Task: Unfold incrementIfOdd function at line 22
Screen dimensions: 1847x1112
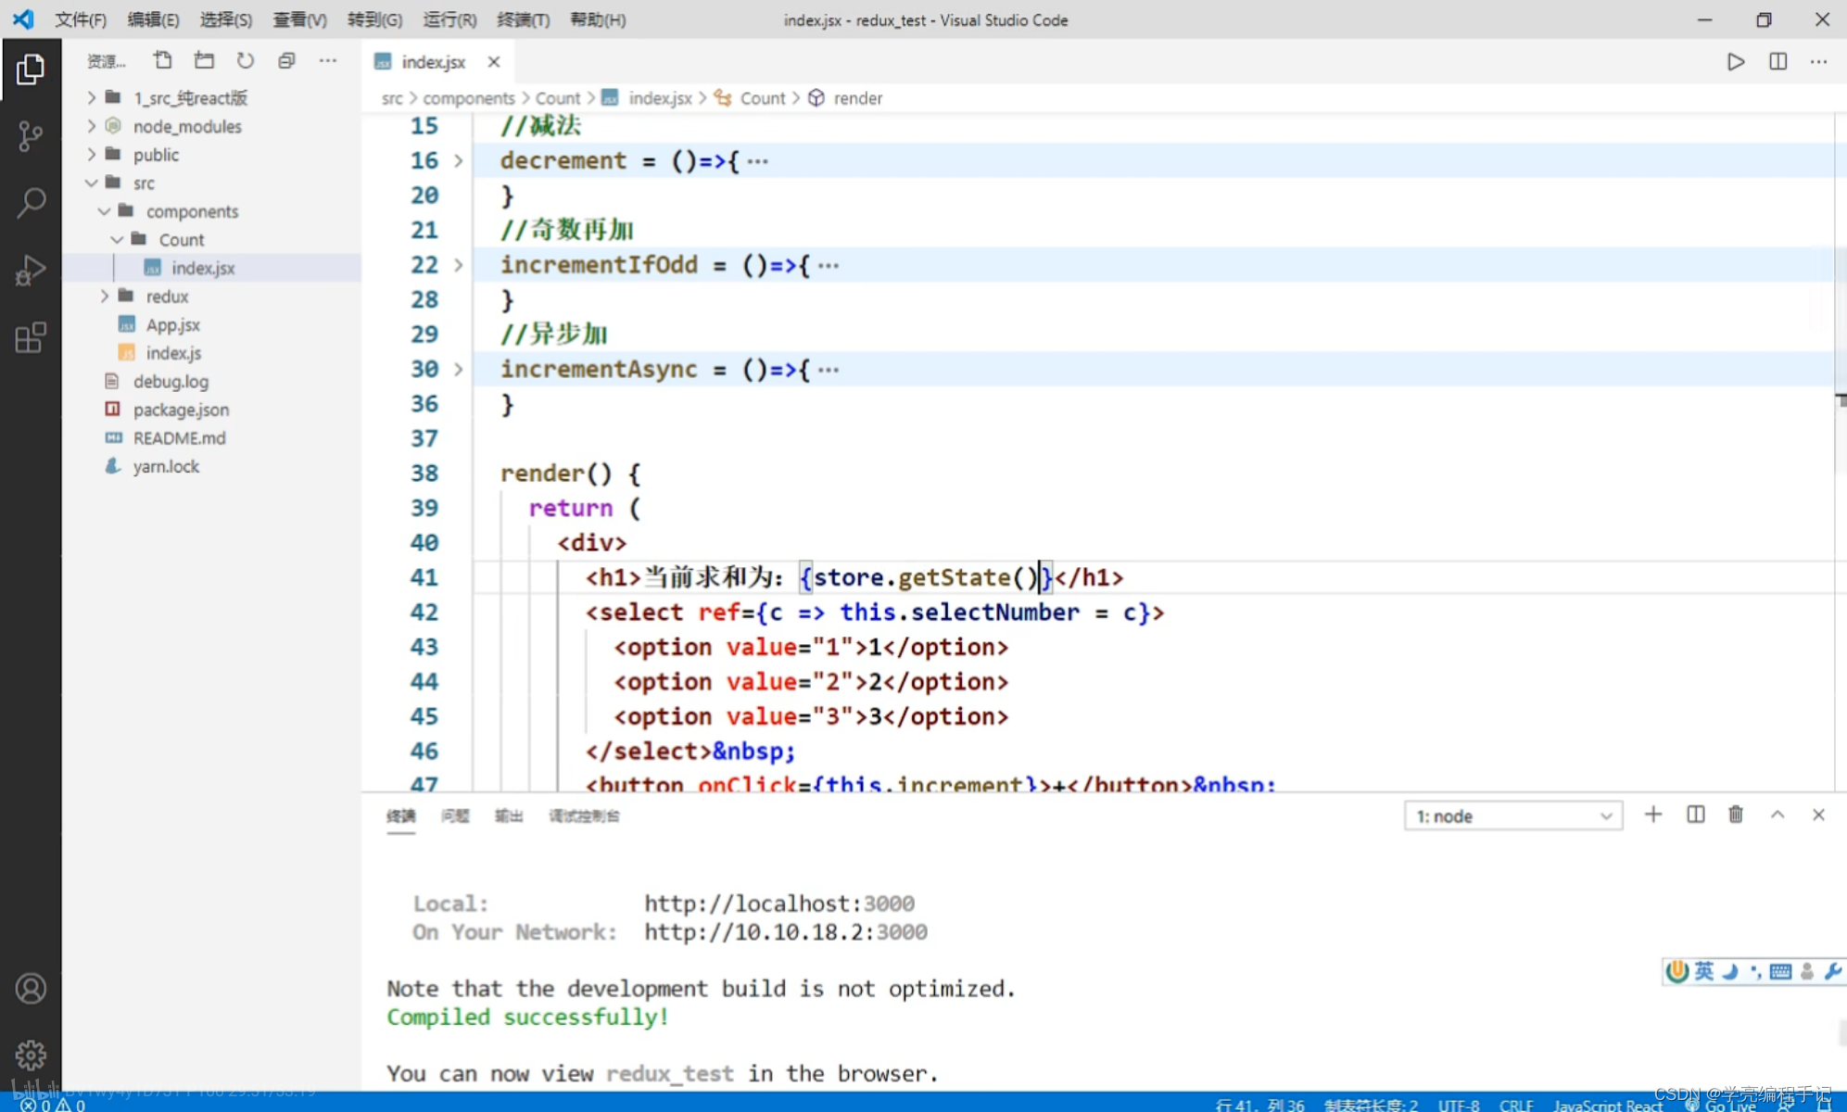Action: pyautogui.click(x=458, y=266)
